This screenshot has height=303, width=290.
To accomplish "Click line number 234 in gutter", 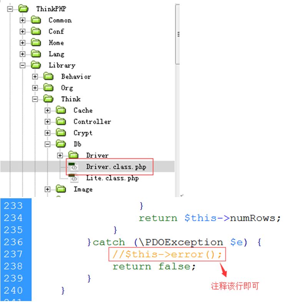I will [13, 218].
